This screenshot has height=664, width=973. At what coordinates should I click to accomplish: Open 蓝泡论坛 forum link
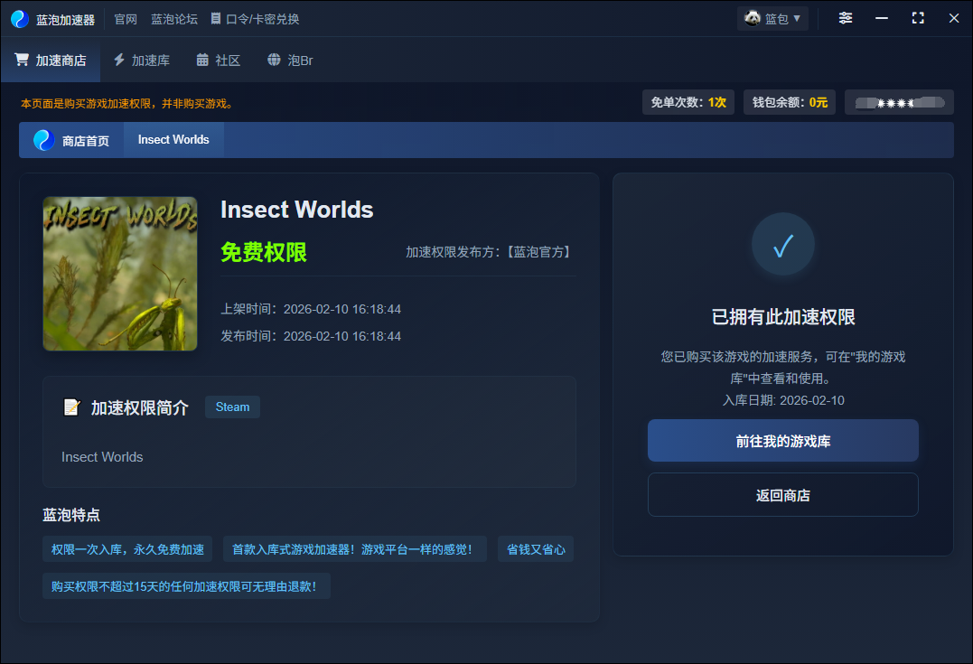(x=173, y=19)
